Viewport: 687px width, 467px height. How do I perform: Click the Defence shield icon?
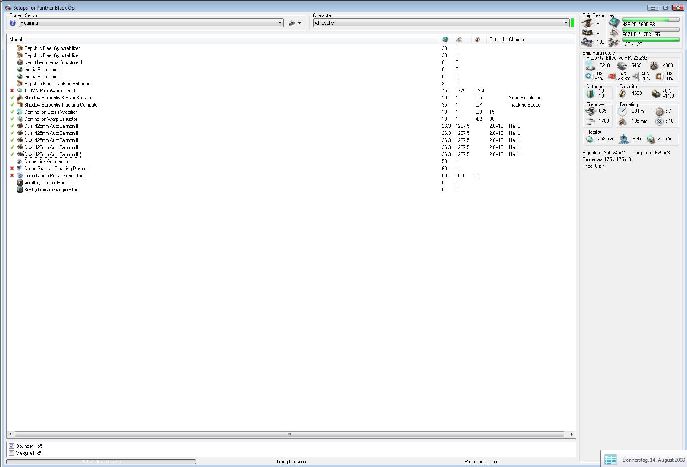(x=590, y=94)
